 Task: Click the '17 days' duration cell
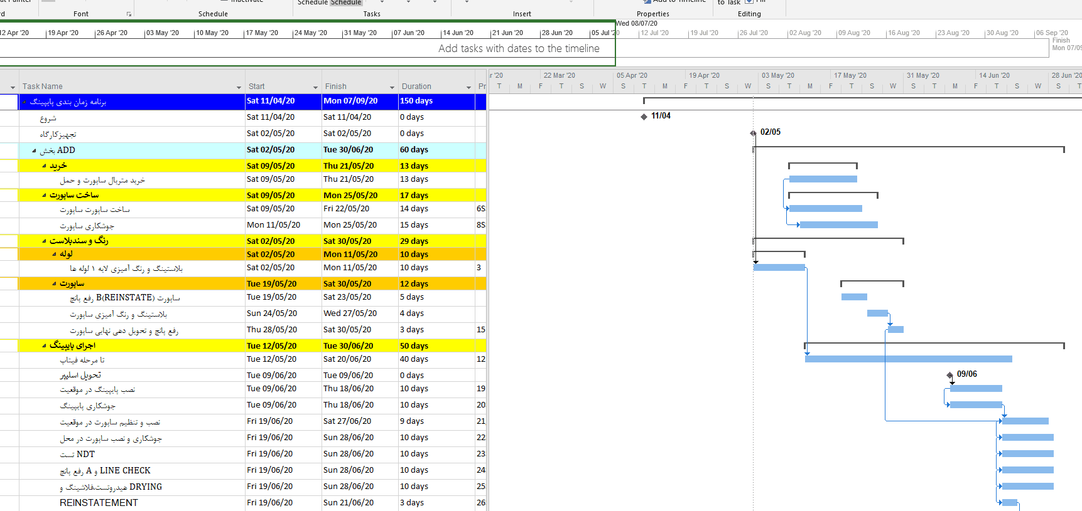pyautogui.click(x=436, y=196)
